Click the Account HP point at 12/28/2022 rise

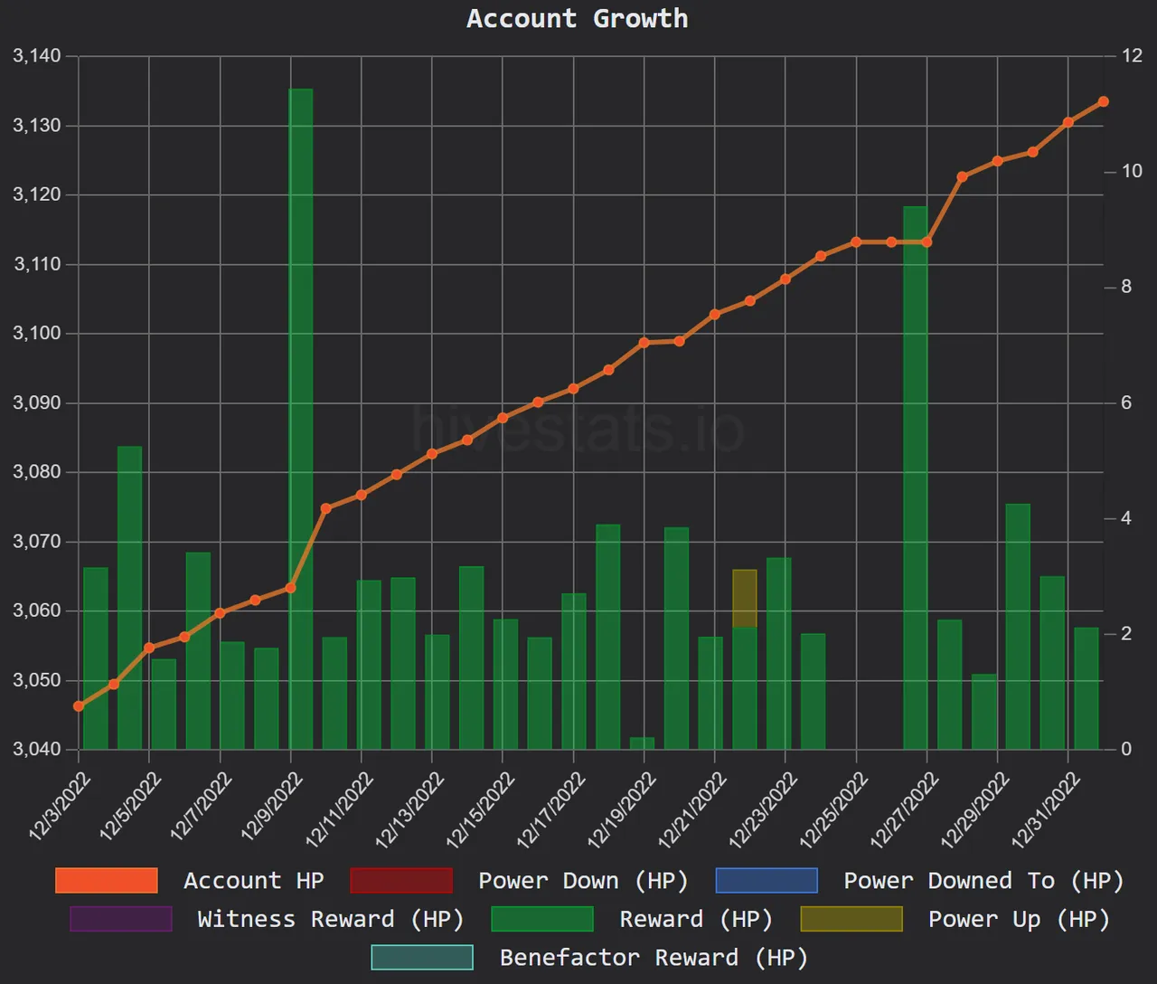962,177
